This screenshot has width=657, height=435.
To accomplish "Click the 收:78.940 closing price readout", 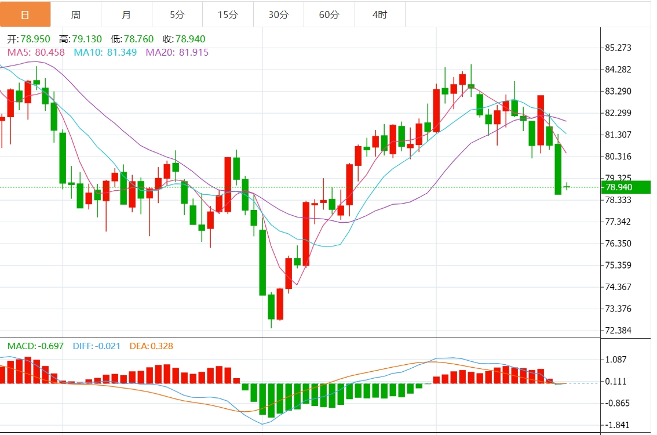I will pyautogui.click(x=184, y=39).
